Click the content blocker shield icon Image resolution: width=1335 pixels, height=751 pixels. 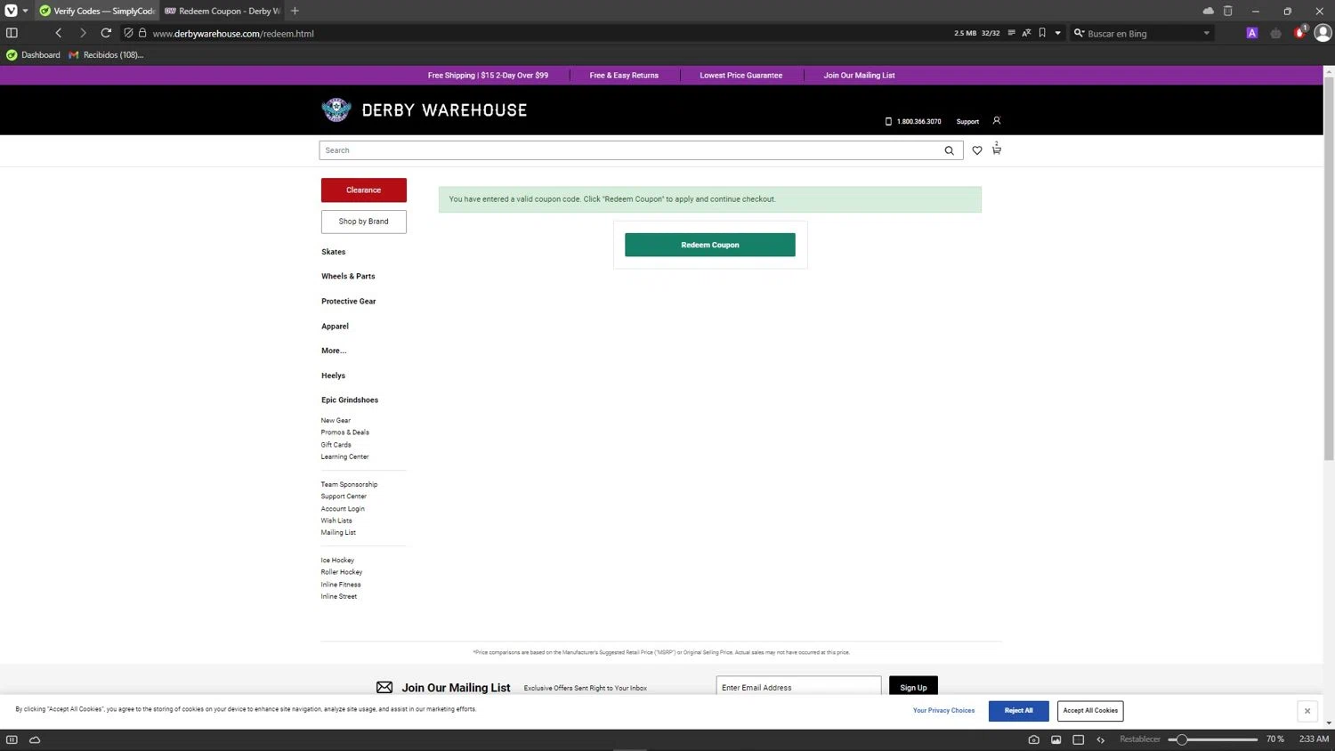128,33
